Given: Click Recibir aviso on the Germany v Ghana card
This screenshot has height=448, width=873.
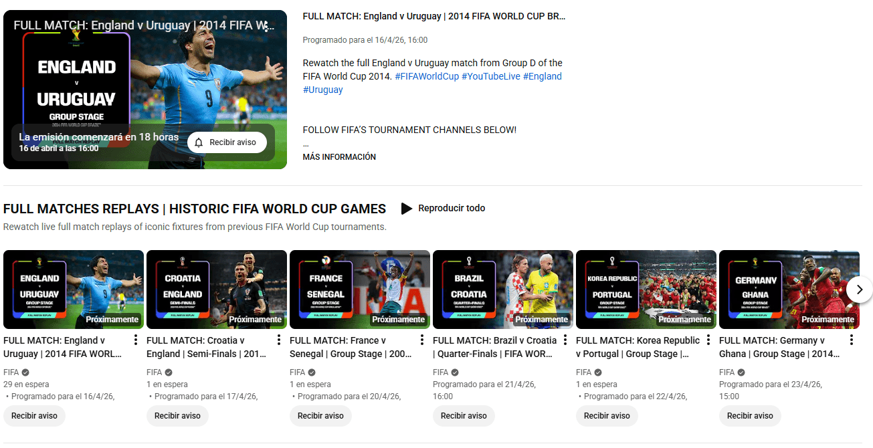Looking at the screenshot, I should click(x=750, y=415).
